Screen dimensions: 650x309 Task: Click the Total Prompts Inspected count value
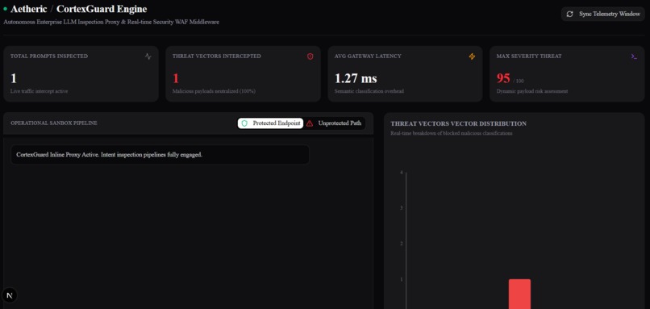(x=13, y=78)
